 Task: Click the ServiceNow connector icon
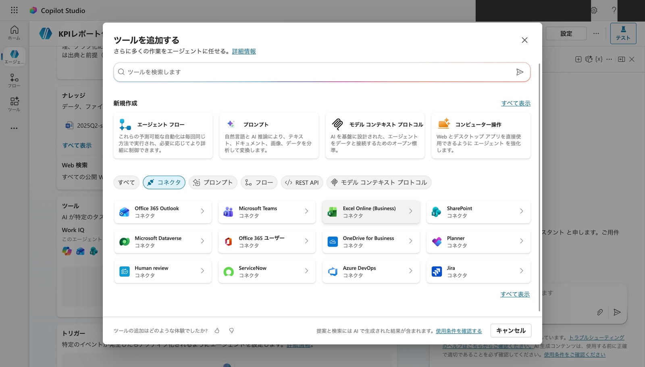tap(228, 272)
